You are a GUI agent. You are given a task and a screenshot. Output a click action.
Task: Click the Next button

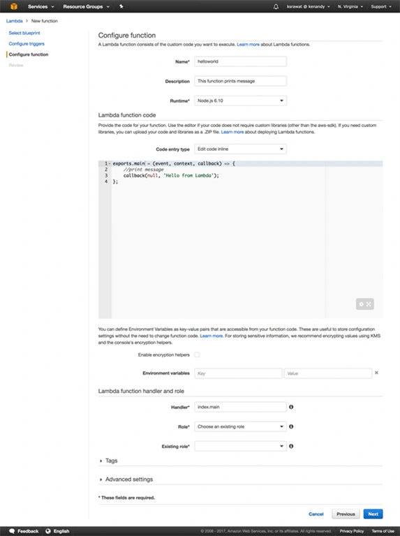point(373,514)
